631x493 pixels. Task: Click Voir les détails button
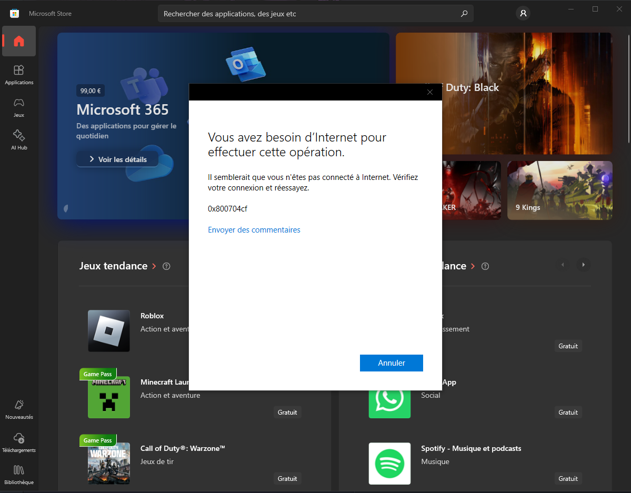pos(117,159)
